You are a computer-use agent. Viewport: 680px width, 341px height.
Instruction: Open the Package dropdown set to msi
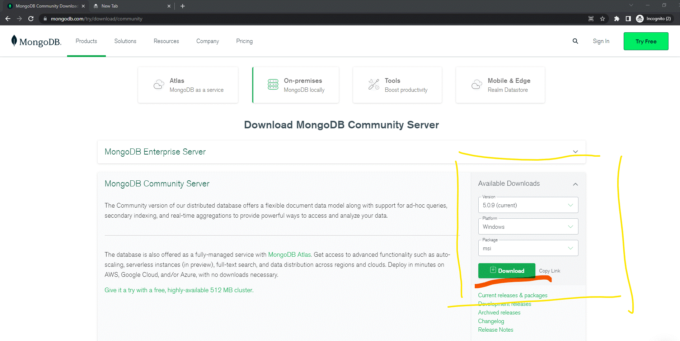coord(528,248)
